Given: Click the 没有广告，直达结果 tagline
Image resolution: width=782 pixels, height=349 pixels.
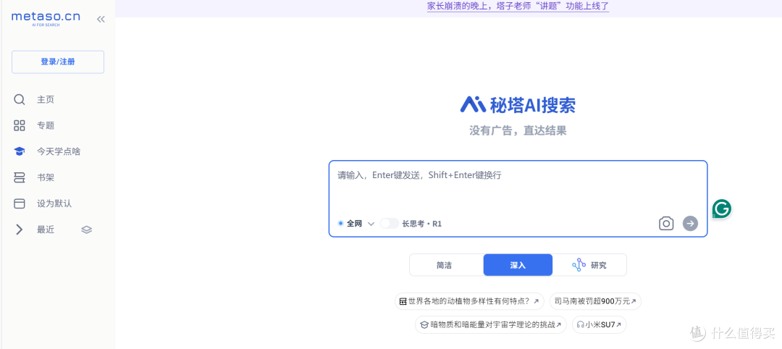Looking at the screenshot, I should click(x=518, y=131).
